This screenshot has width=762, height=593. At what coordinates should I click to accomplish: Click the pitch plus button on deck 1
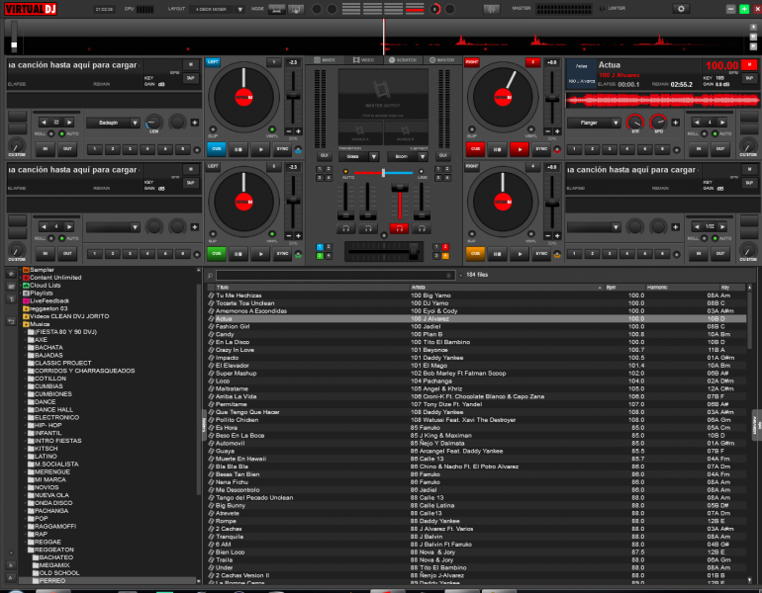coord(298,131)
